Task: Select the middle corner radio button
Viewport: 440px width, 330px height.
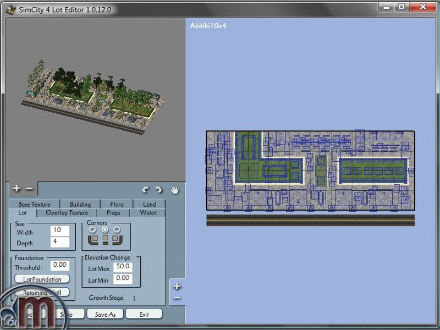Action: [105, 230]
